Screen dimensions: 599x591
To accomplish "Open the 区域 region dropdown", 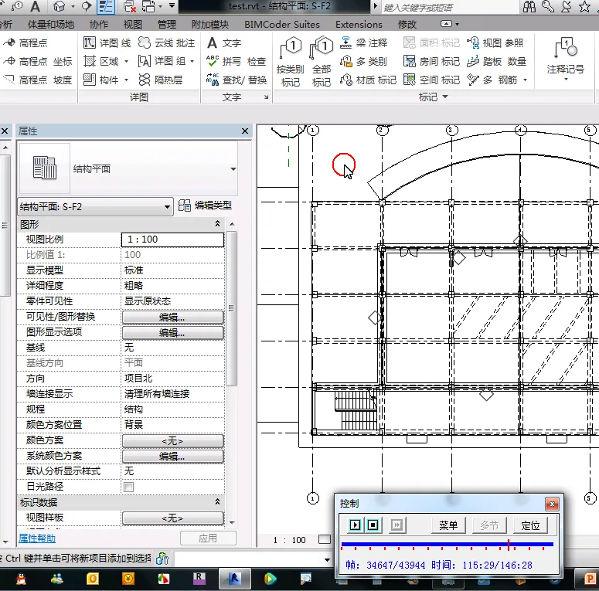I will [x=126, y=61].
